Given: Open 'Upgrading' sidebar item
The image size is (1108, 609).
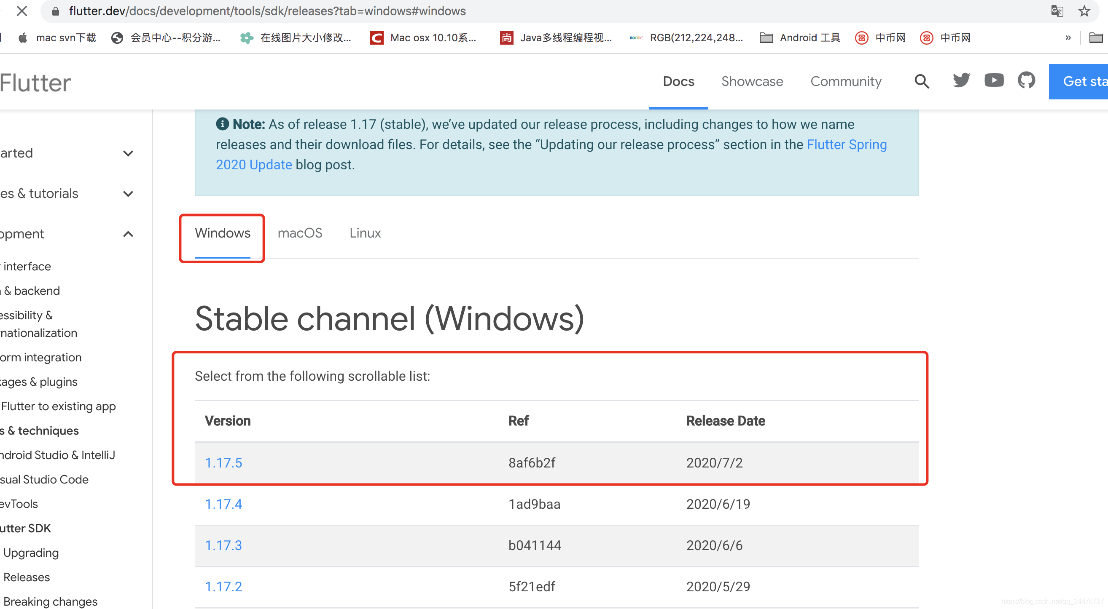Looking at the screenshot, I should pos(31,553).
